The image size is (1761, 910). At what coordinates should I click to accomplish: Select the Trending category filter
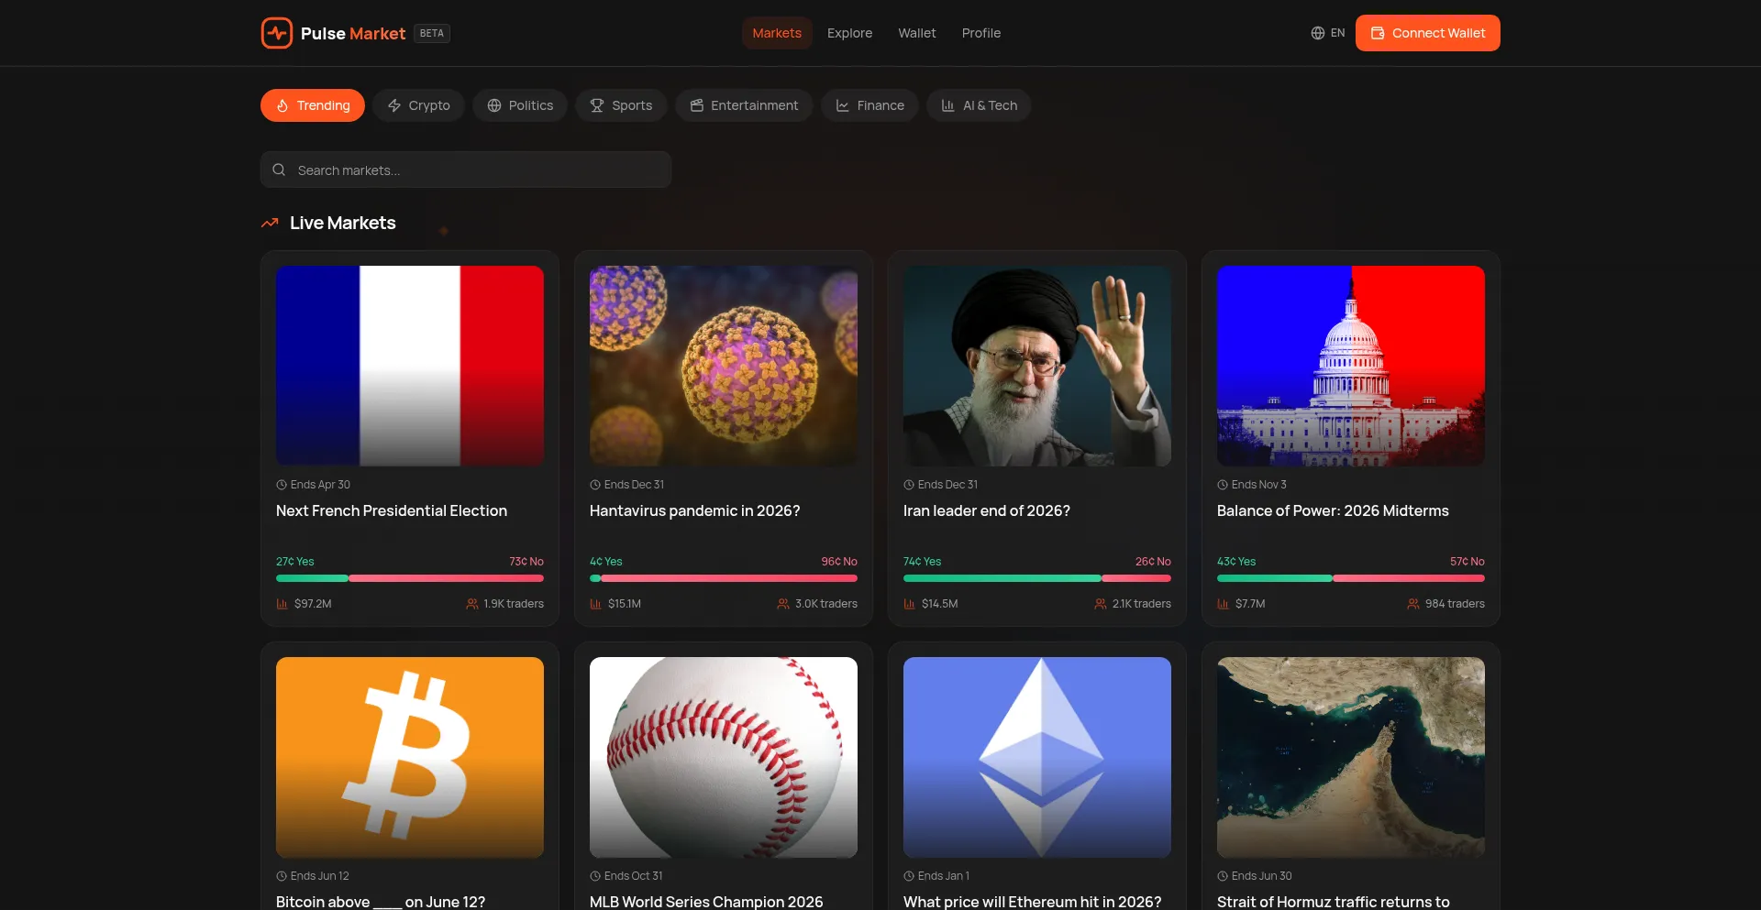click(313, 105)
